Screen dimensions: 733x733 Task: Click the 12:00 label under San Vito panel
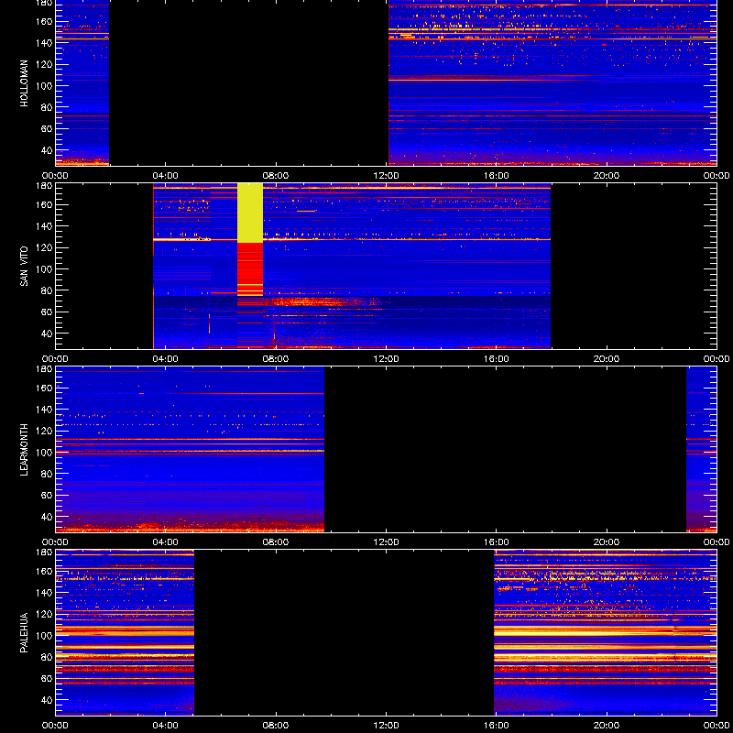click(x=386, y=359)
